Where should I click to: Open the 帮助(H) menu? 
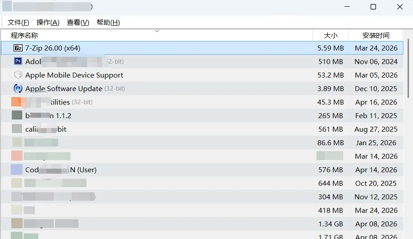(108, 23)
